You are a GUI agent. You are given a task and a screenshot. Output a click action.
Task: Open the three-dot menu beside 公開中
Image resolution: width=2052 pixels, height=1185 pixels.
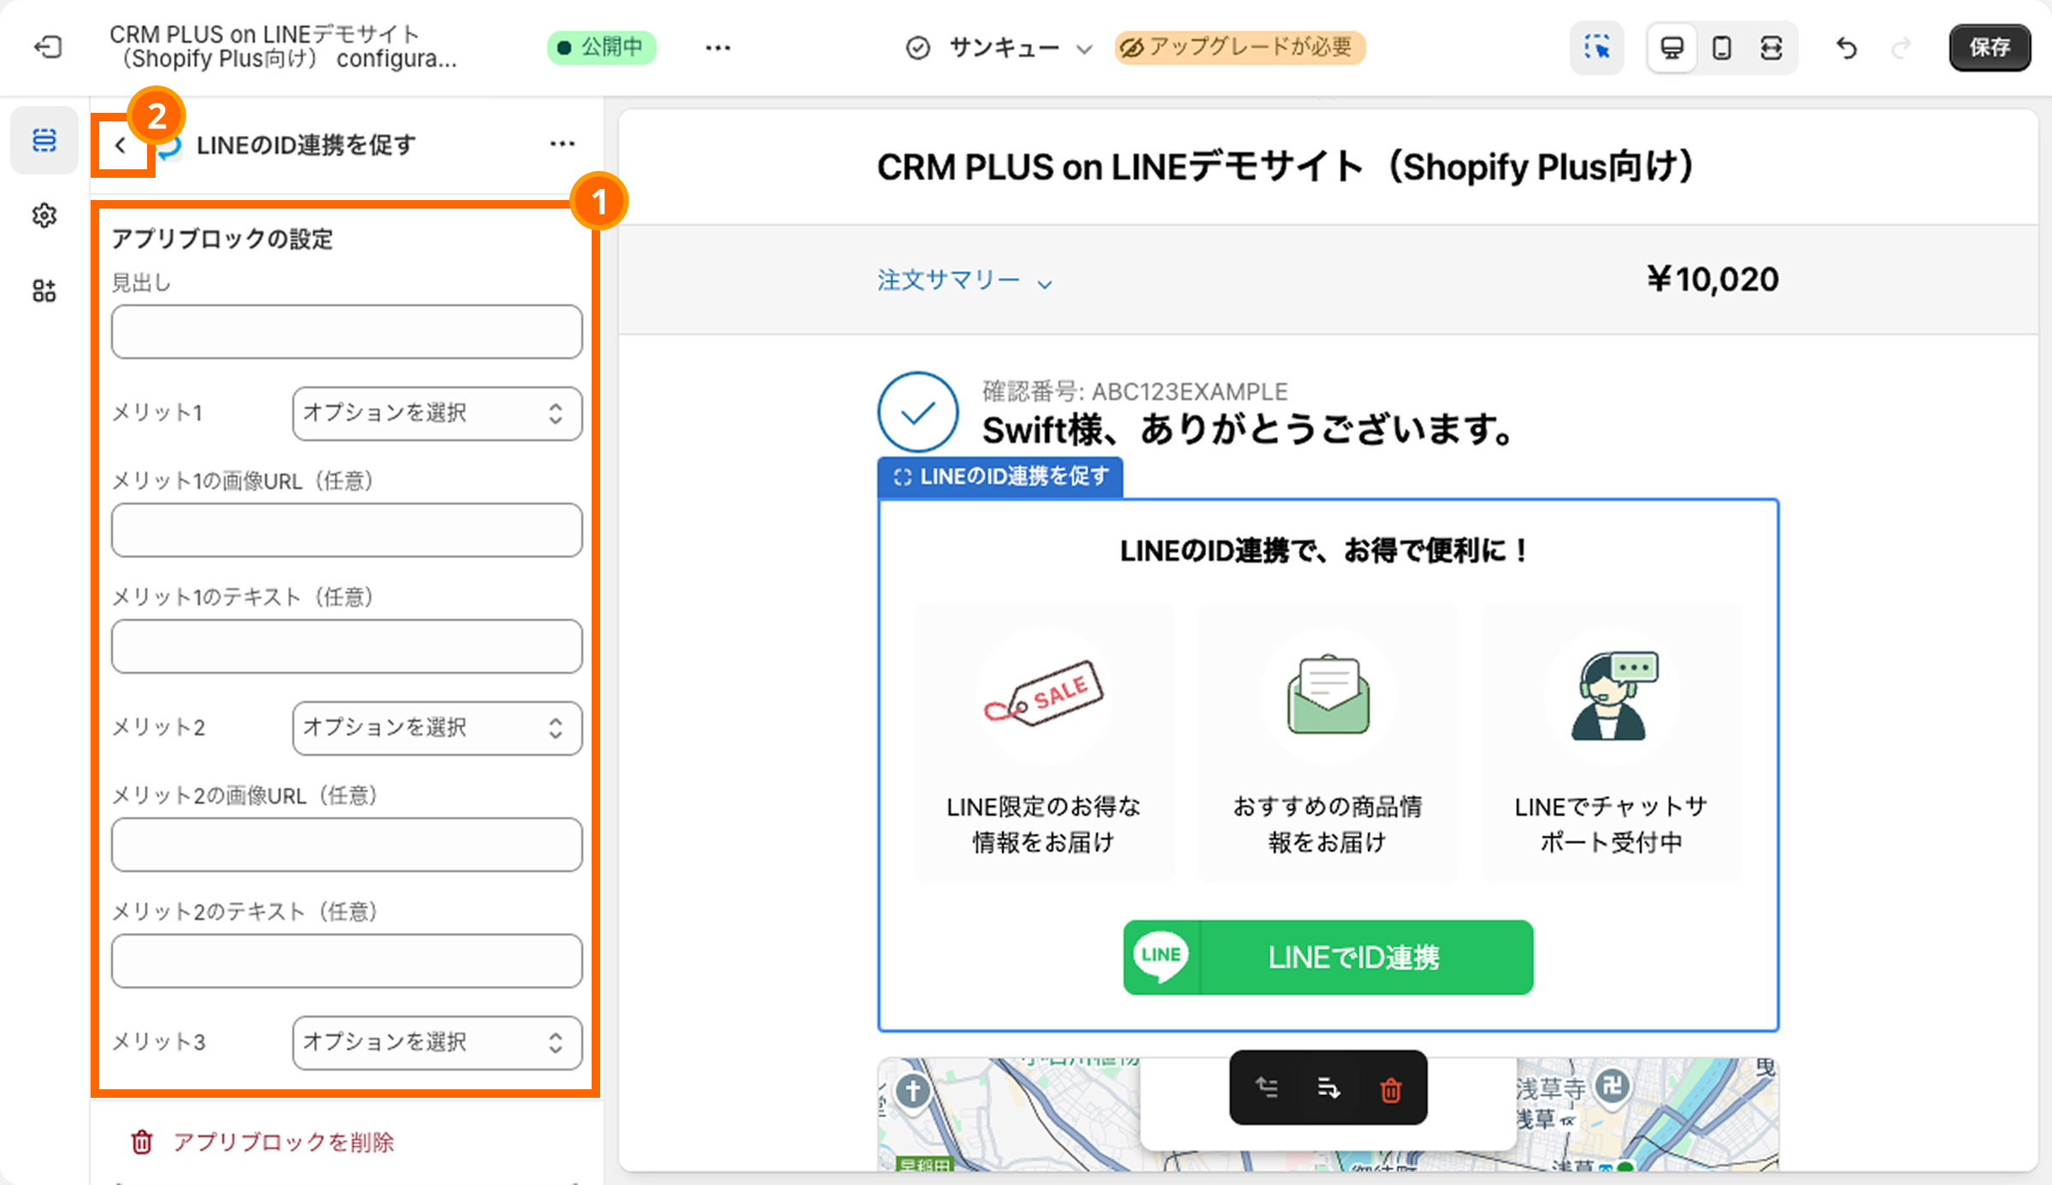(x=717, y=48)
